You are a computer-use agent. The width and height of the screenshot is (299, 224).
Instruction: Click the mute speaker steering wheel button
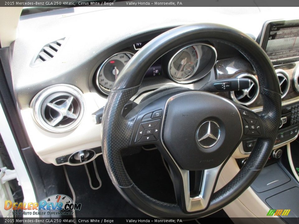coord(253,127)
